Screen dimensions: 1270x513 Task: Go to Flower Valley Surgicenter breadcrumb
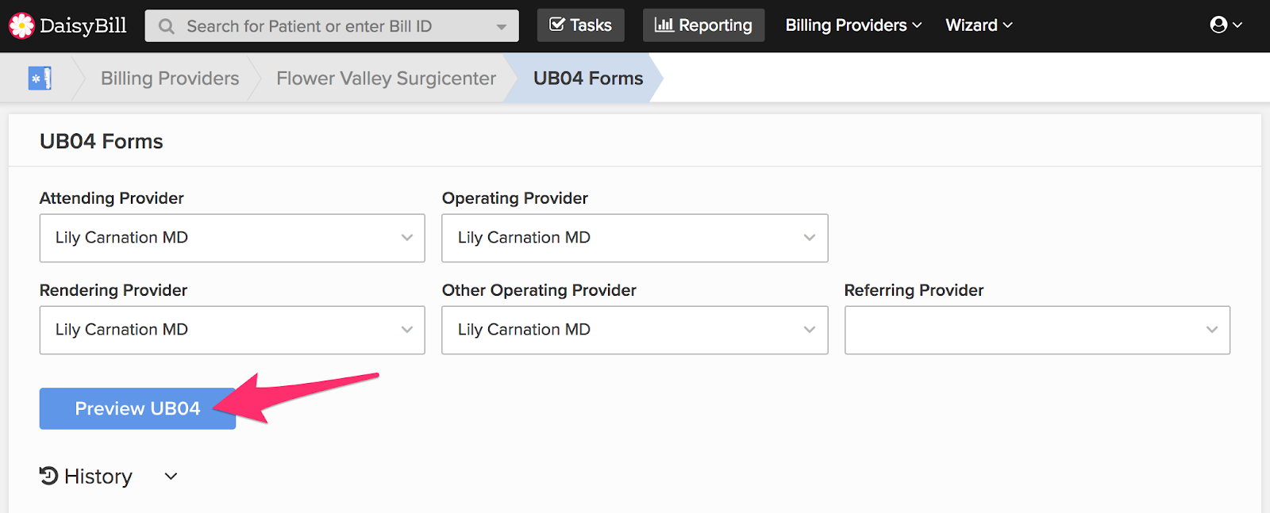[386, 78]
